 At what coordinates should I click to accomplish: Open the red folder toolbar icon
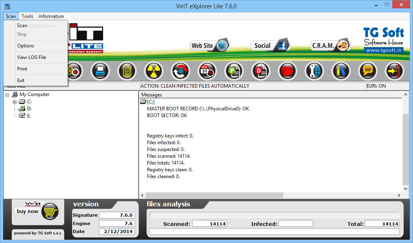pos(287,71)
